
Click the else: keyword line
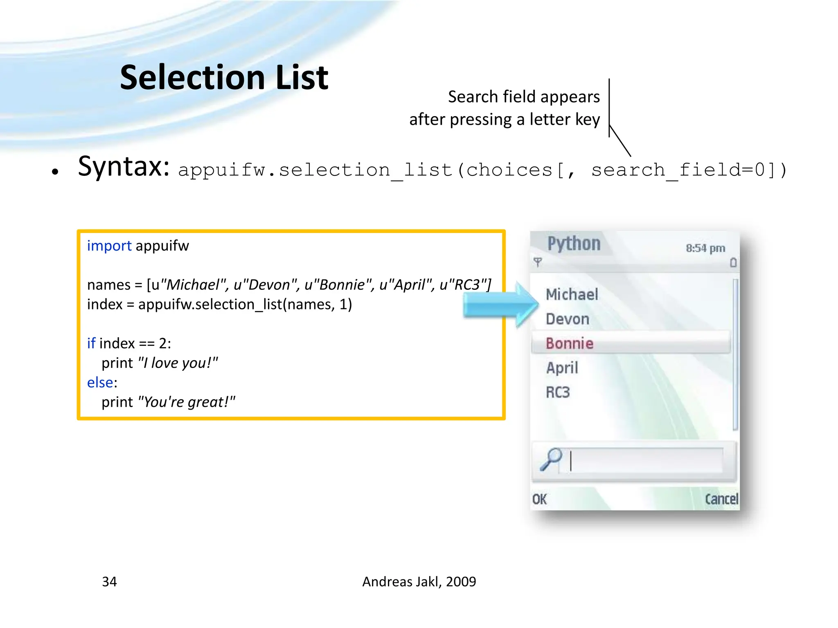[102, 383]
